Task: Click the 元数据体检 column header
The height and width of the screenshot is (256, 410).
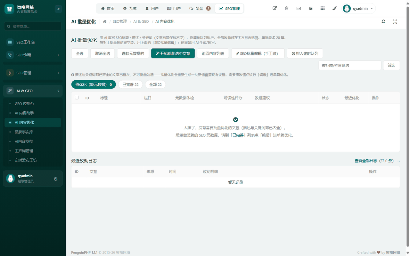Action: point(184,98)
